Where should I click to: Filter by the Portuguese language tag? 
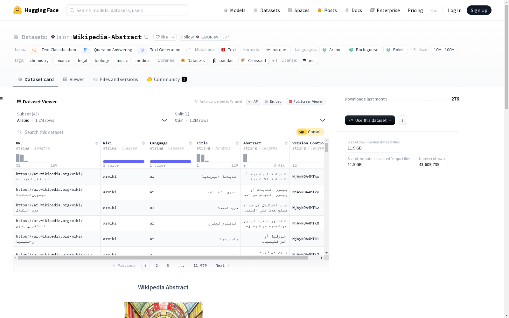tap(364, 50)
